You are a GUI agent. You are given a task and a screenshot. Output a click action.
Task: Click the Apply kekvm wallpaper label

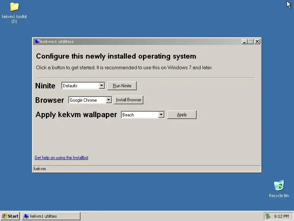click(76, 115)
